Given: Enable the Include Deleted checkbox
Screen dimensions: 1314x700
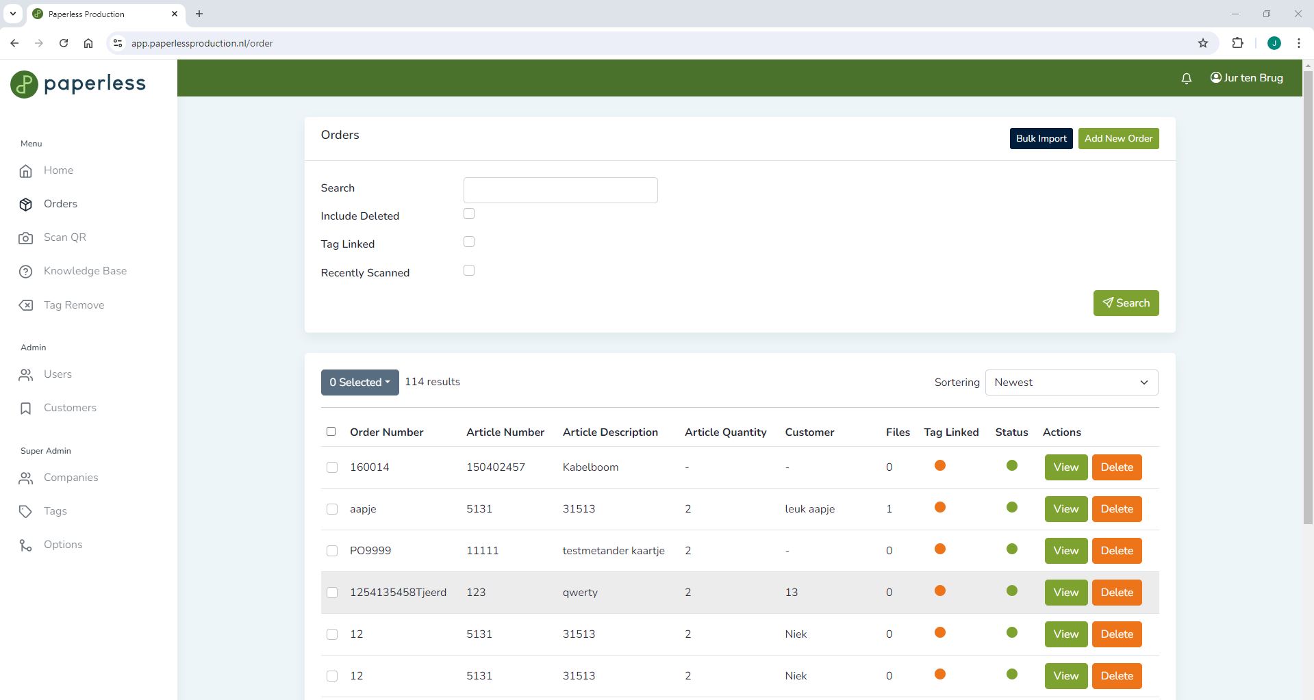Looking at the screenshot, I should (469, 214).
